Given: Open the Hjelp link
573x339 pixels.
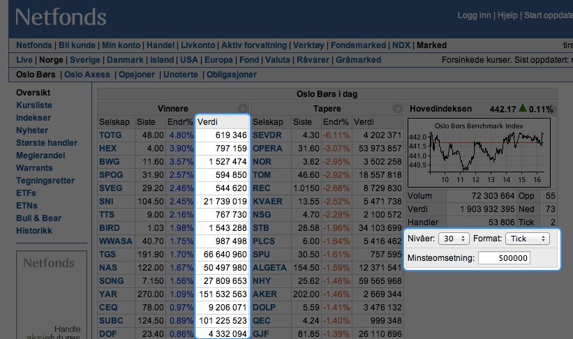Looking at the screenshot, I should tap(507, 15).
